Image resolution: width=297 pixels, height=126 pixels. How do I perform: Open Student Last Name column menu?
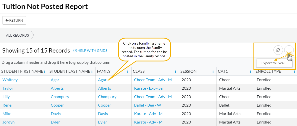pos(92,71)
